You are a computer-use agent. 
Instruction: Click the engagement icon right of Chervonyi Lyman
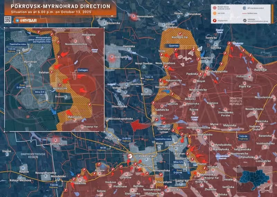coord(173,130)
